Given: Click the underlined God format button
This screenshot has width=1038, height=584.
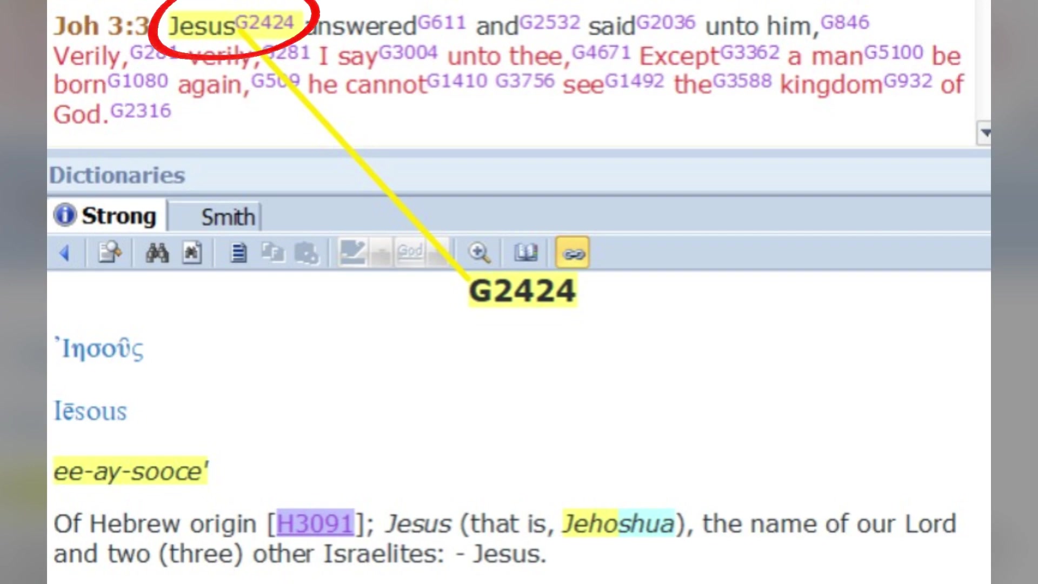Looking at the screenshot, I should pyautogui.click(x=410, y=251).
